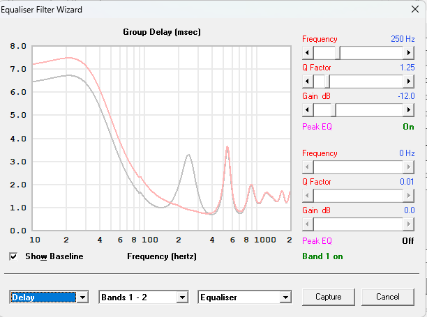Click the 1.25 Q Factor value

click(407, 68)
